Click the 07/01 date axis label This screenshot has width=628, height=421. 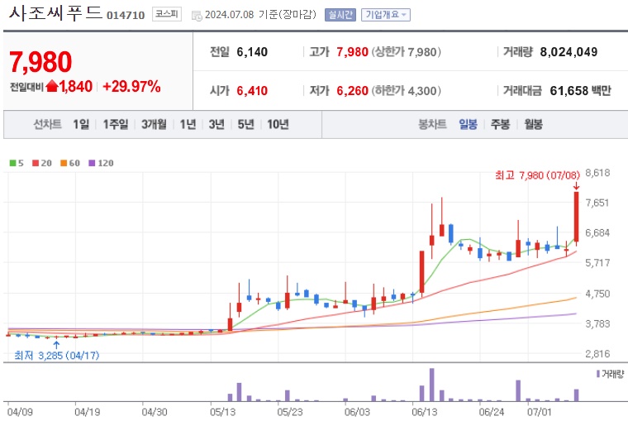539,412
